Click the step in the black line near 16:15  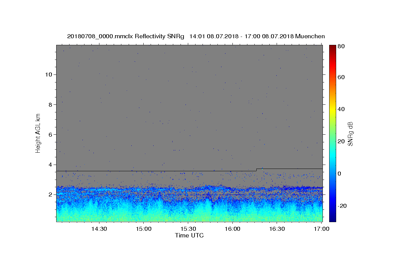pyautogui.click(x=256, y=170)
